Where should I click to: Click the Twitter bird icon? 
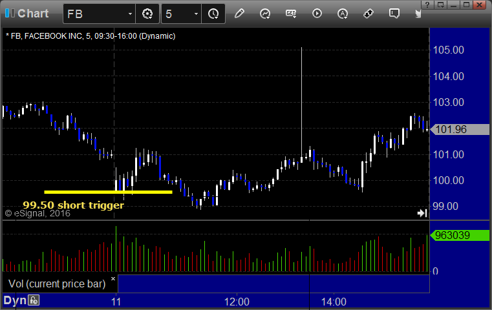coord(418,14)
